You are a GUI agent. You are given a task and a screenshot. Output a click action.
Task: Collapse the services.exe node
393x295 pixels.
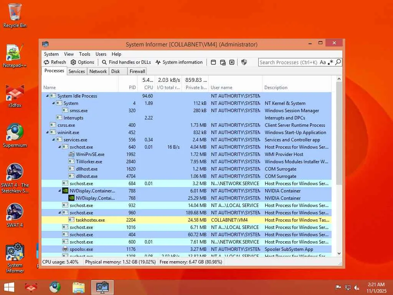coord(53,139)
